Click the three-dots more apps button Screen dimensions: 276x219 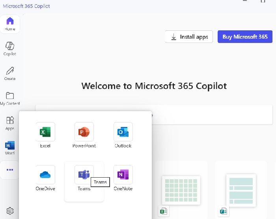(x=10, y=170)
